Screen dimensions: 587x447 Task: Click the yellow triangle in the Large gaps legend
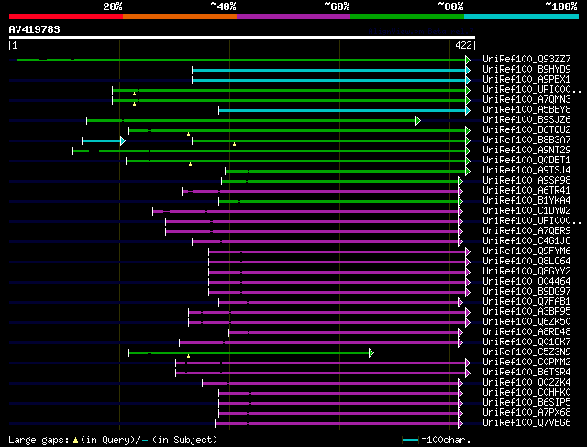(75, 441)
